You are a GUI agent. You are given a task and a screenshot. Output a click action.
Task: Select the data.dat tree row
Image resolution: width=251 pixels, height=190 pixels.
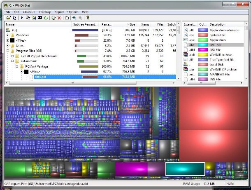click(x=105, y=77)
